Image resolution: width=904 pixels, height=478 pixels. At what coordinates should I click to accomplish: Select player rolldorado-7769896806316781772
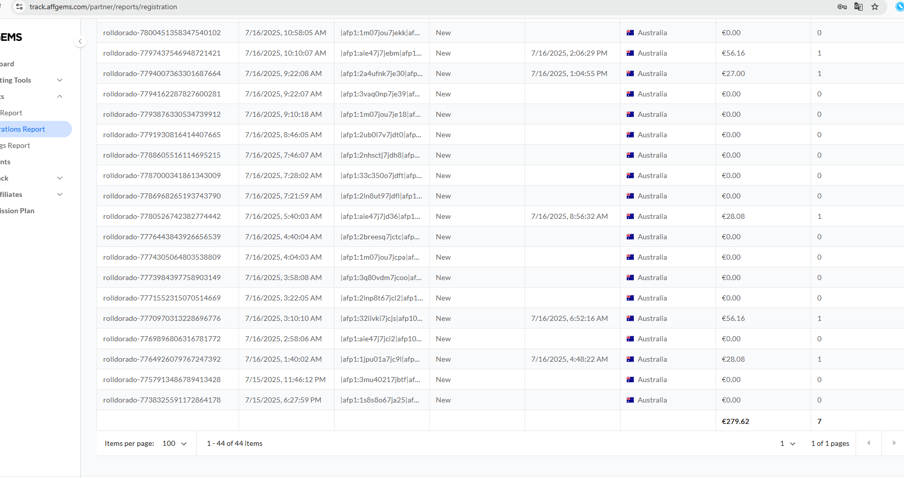coord(162,339)
